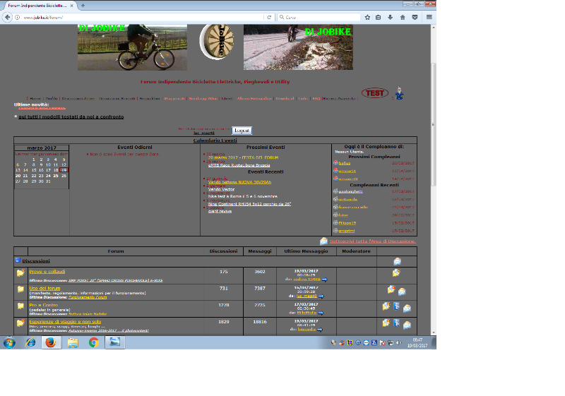Click the blue Discussioni category icon
The height and width of the screenshot is (396, 565).
(x=18, y=260)
